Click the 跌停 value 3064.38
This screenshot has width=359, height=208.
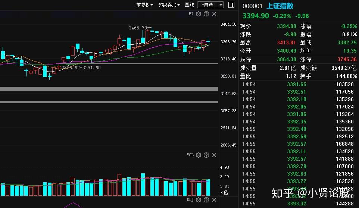click(x=287, y=59)
